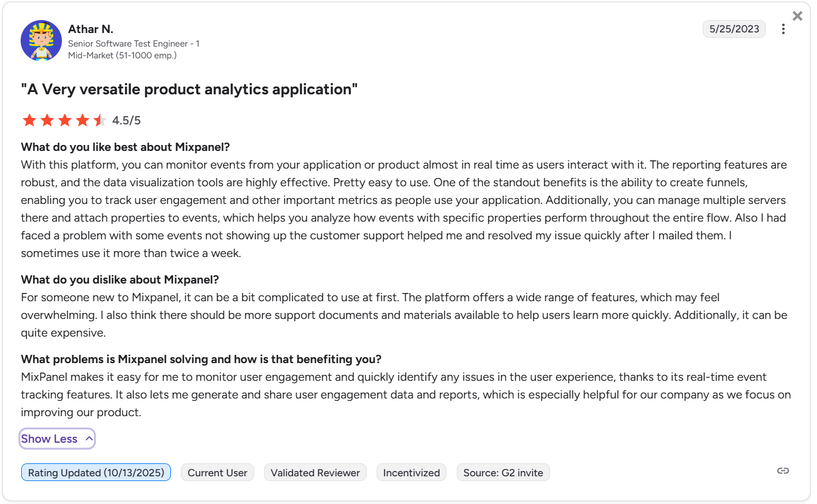Click the Source: G2 invite tag
The height and width of the screenshot is (504, 817).
tap(503, 473)
